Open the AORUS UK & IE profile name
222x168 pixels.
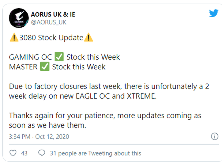[x=53, y=14]
